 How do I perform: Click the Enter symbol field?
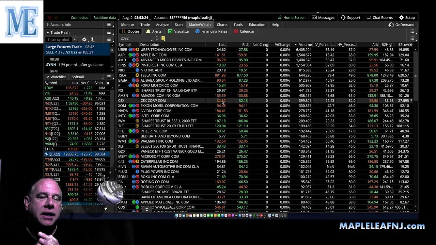pyautogui.click(x=59, y=39)
